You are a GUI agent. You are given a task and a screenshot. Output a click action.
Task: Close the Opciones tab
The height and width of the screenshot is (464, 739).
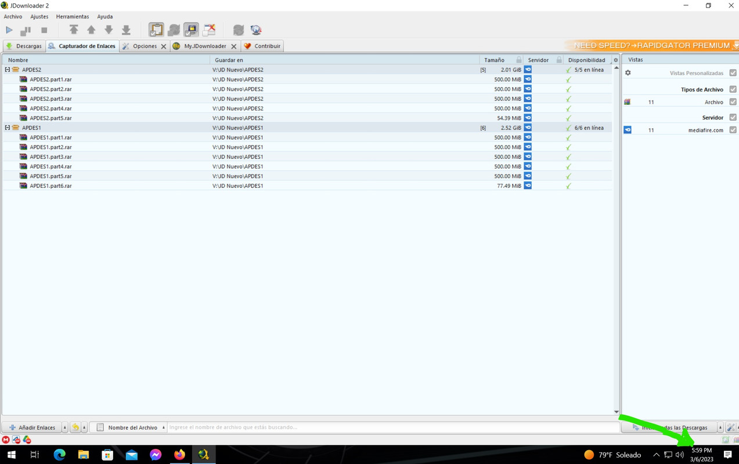click(164, 46)
